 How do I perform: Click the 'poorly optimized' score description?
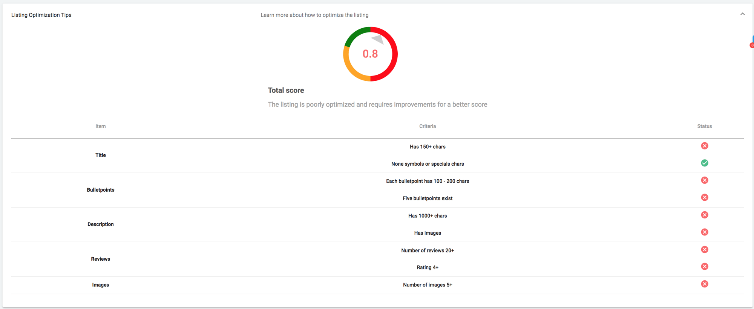tap(377, 105)
